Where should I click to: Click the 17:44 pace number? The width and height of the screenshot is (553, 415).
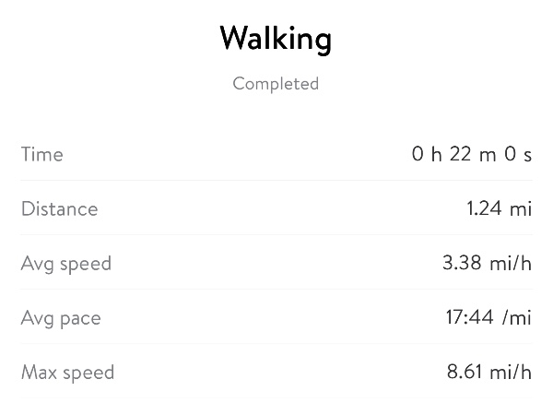pyautogui.click(x=467, y=318)
